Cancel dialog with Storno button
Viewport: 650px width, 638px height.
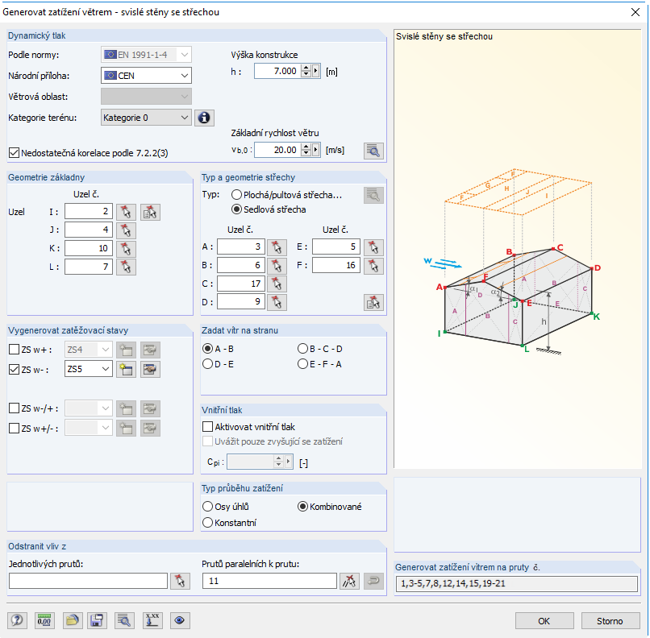click(x=610, y=620)
